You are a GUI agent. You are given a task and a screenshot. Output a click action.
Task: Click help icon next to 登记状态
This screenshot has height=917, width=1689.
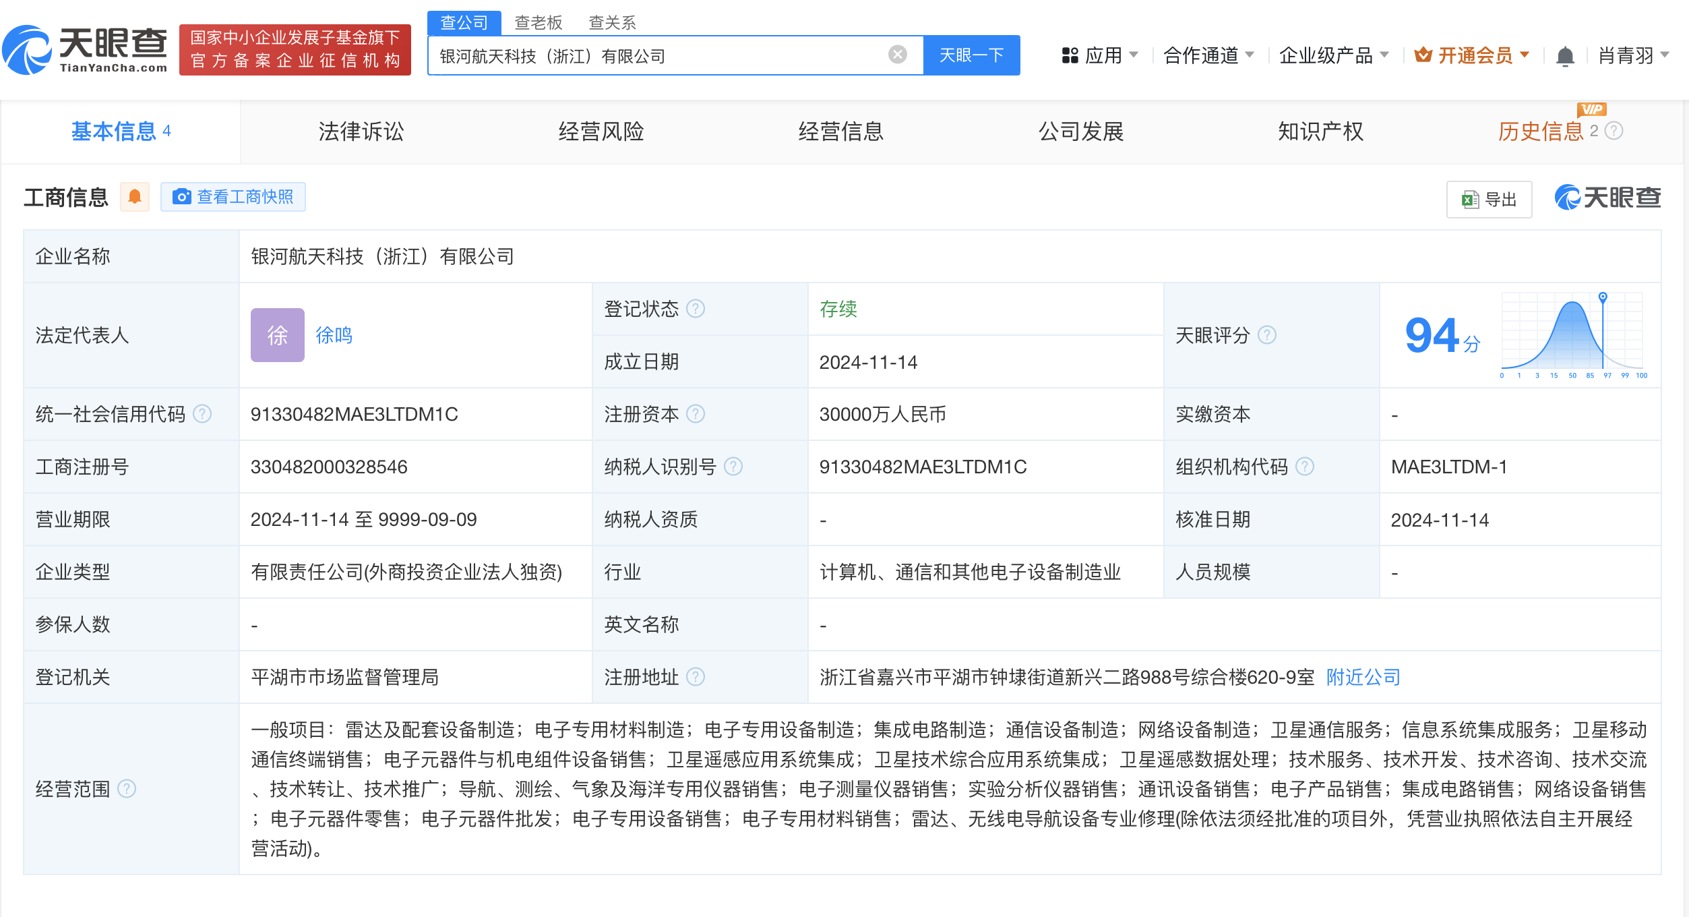(x=696, y=309)
